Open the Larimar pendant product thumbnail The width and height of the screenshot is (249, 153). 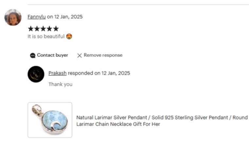pos(50,120)
